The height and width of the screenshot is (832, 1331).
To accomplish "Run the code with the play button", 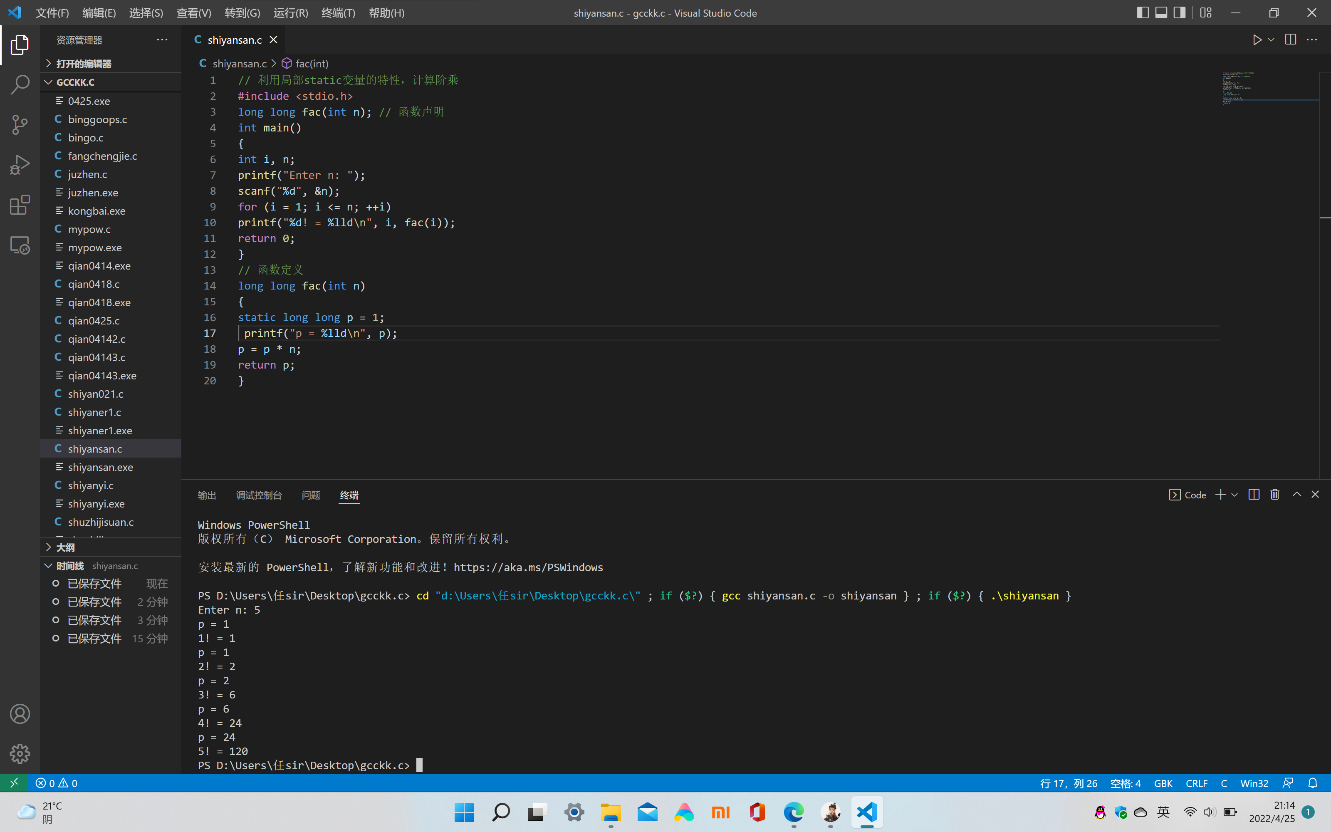I will (1257, 40).
